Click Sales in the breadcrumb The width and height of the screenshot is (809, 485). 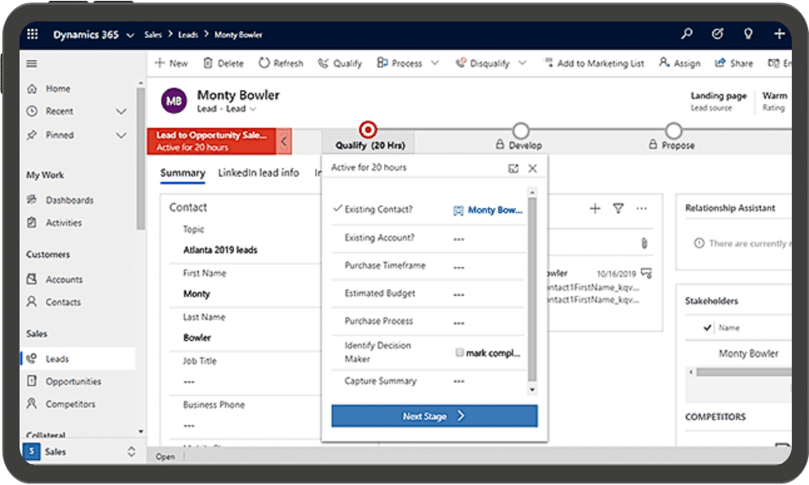point(153,34)
